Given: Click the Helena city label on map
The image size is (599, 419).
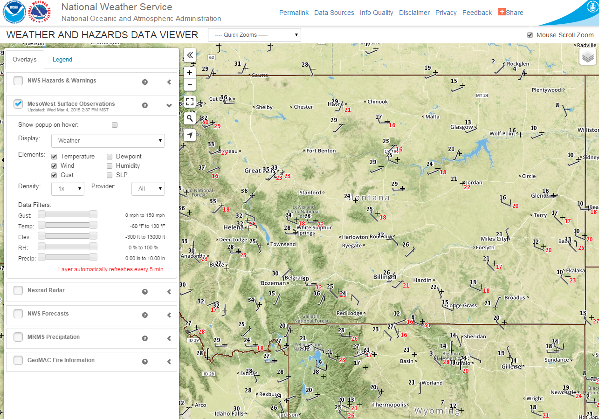Looking at the screenshot, I should pos(234,227).
